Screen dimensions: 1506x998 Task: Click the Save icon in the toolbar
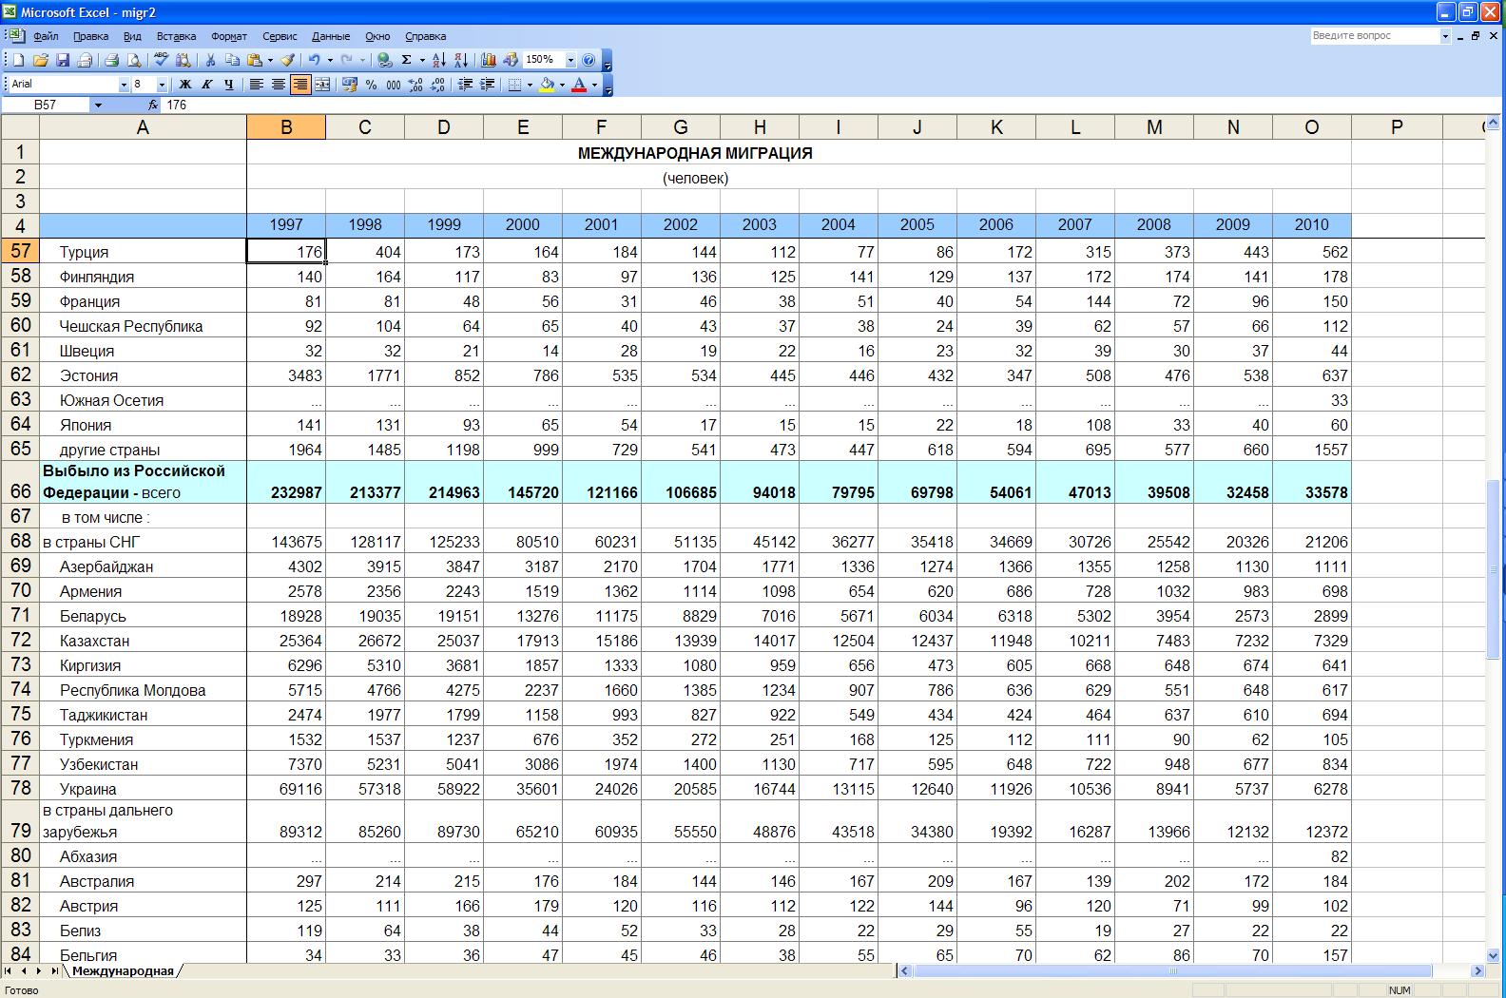[63, 60]
